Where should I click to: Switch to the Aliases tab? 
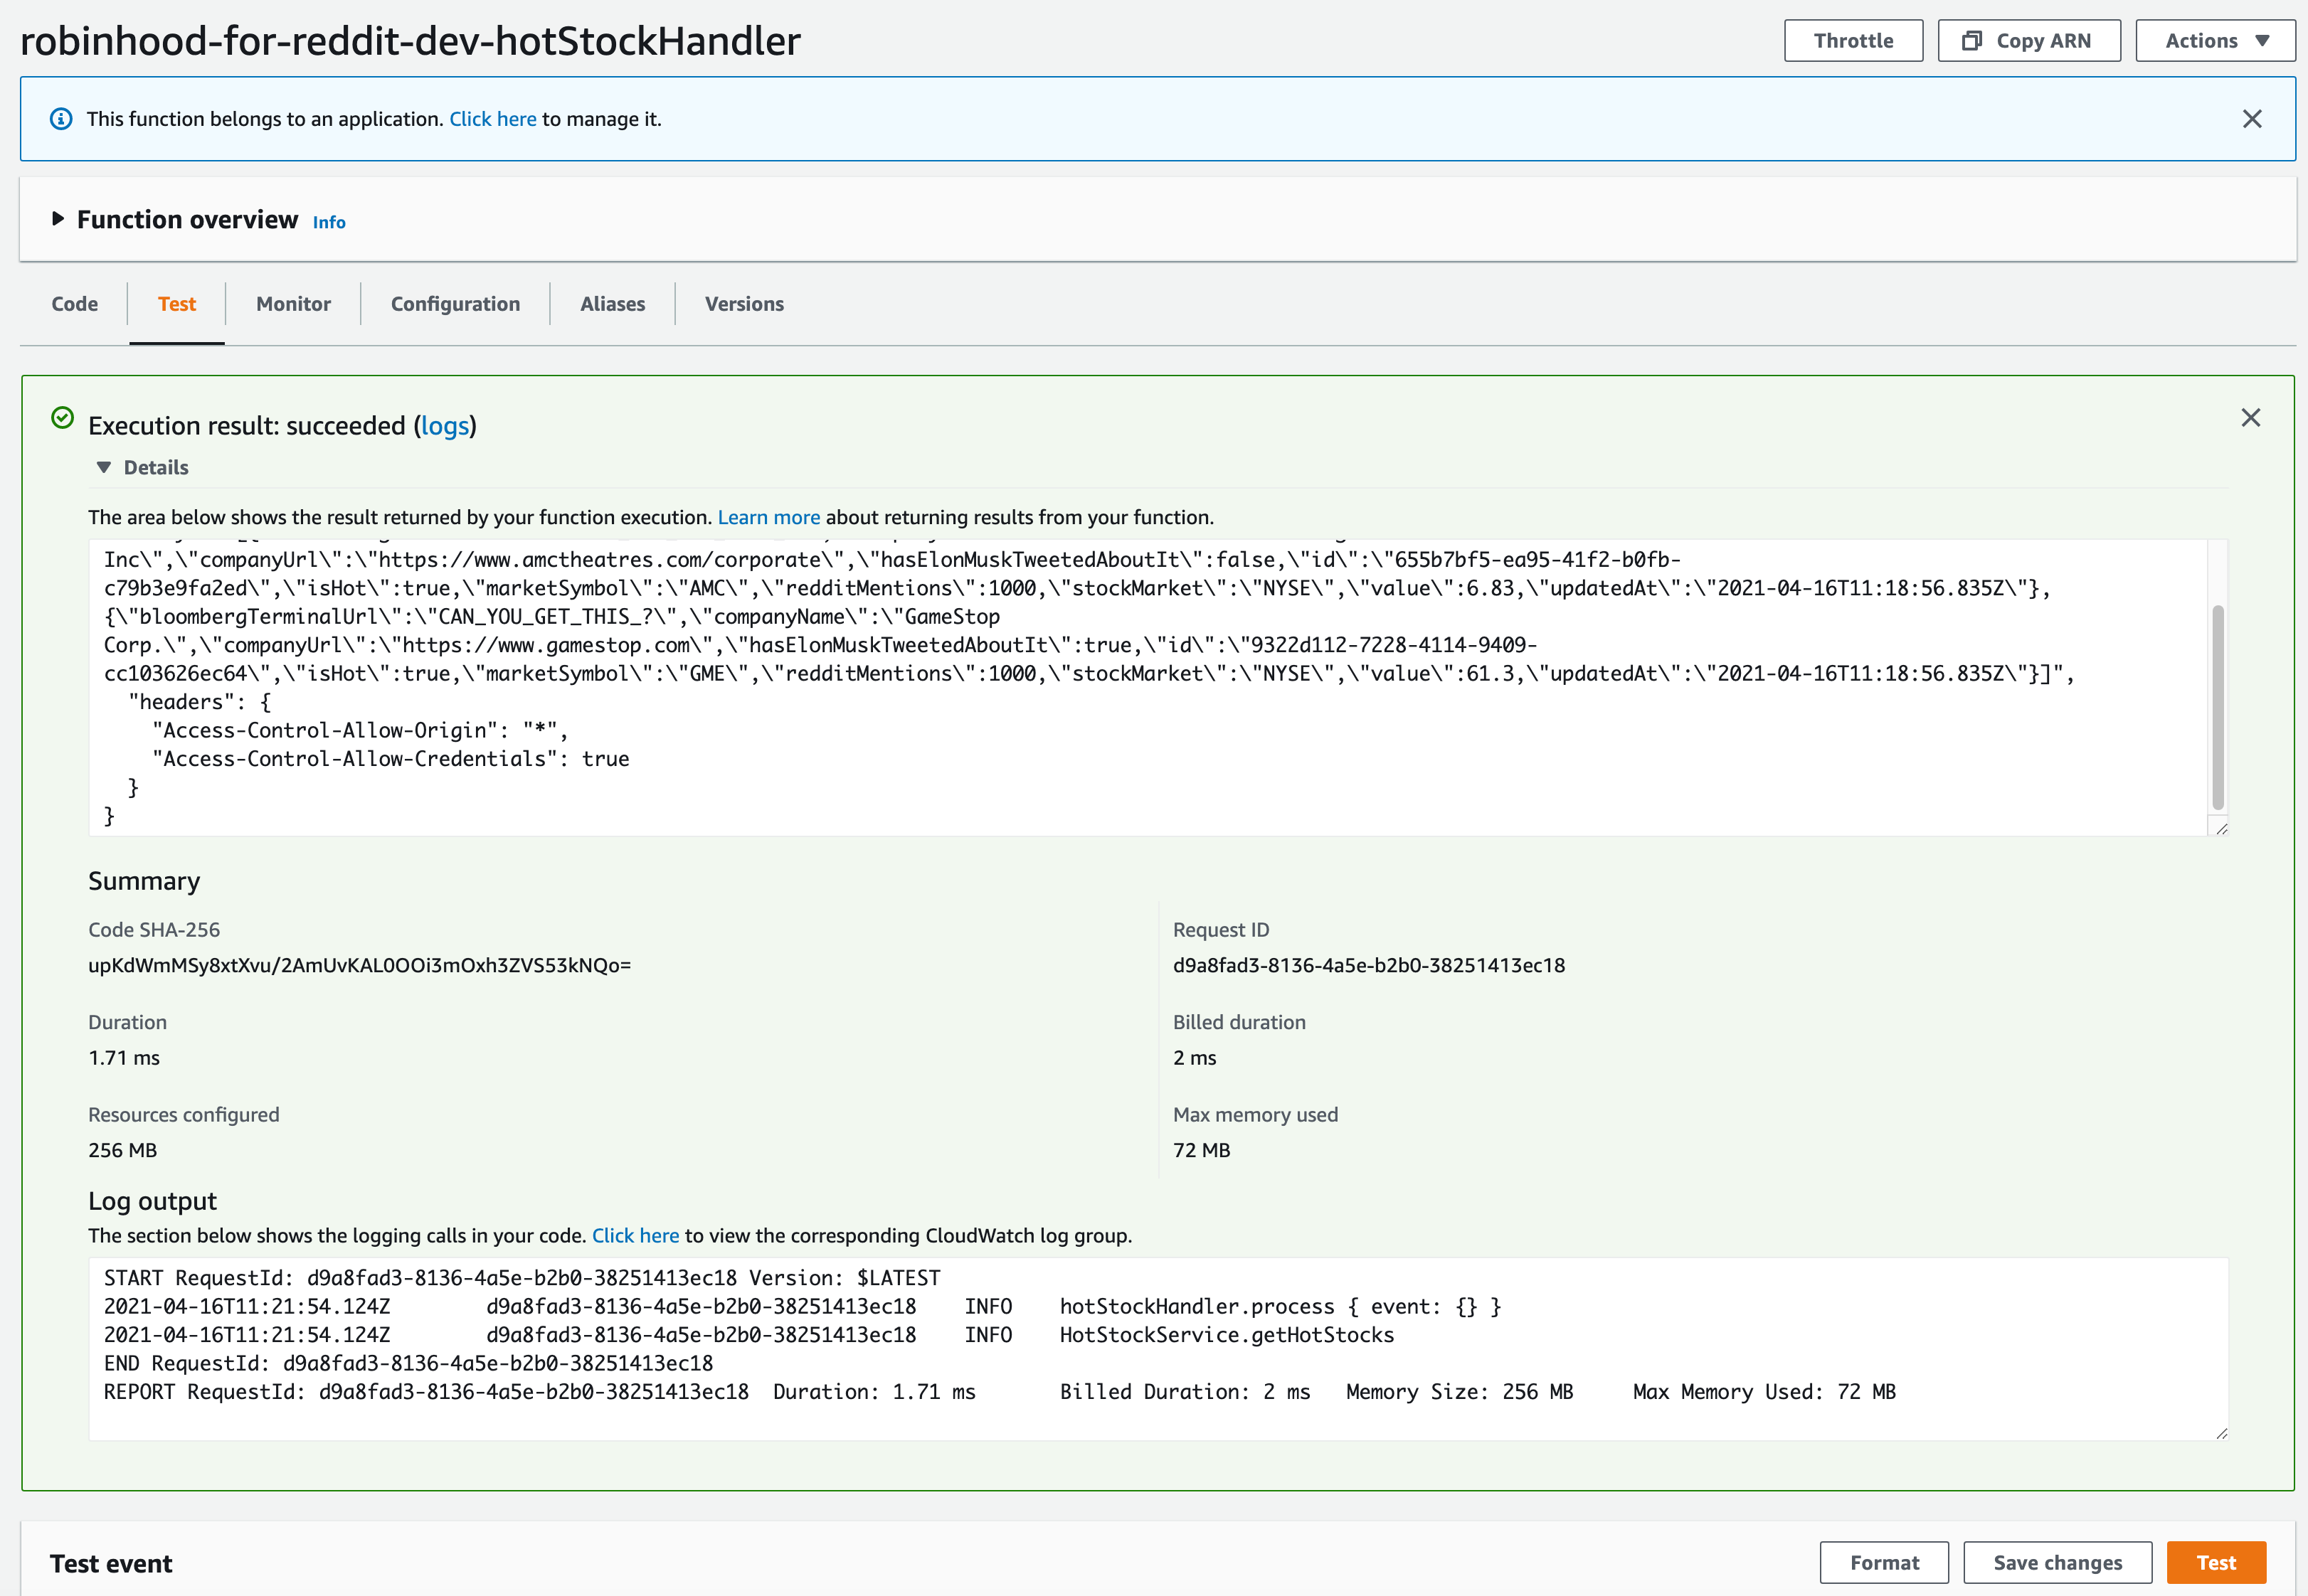613,304
